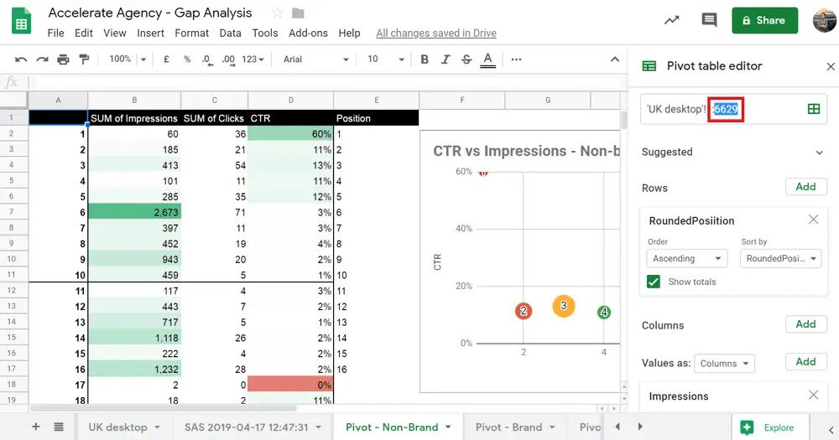Open the activity trend icon
Viewport: 839px width, 440px height.
coord(671,21)
